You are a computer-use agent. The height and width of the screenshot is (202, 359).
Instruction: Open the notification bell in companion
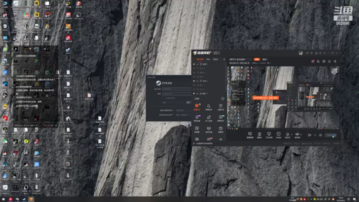[329, 61]
